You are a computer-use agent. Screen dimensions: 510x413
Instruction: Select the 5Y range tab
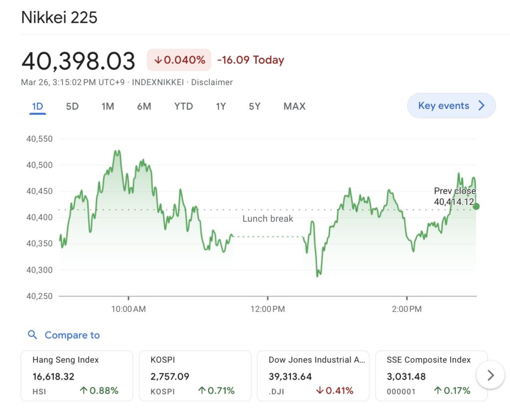click(x=255, y=106)
